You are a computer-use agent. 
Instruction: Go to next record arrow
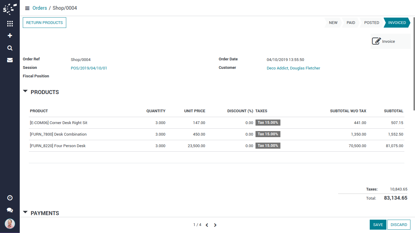pyautogui.click(x=215, y=225)
